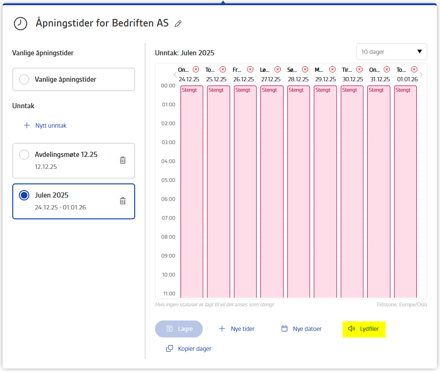Select the Vanlige åpningstider radio button

click(x=24, y=79)
